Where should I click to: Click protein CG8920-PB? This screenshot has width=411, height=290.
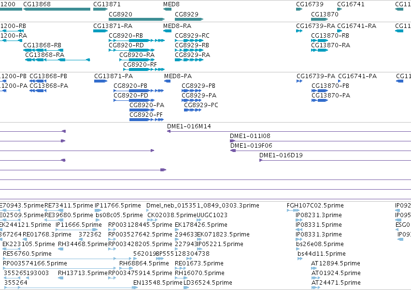click(130, 86)
